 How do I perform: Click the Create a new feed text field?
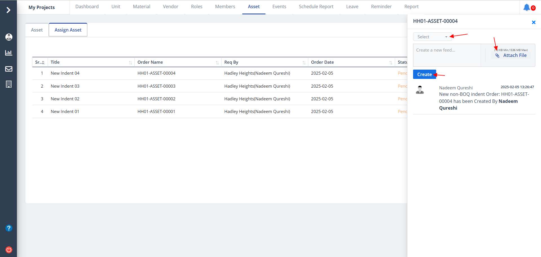pyautogui.click(x=447, y=55)
